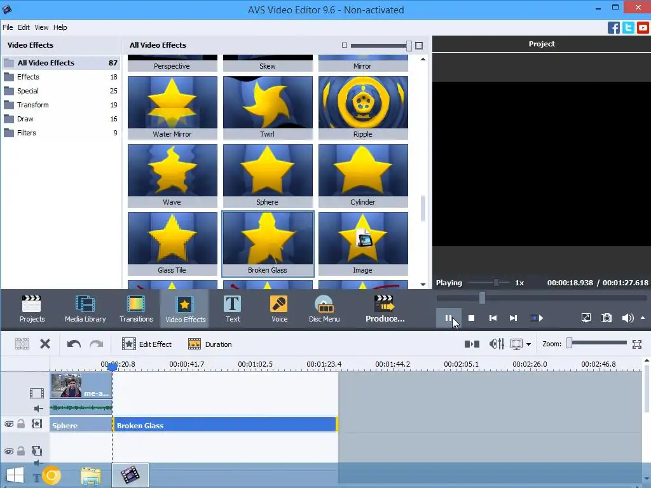Screen dimensions: 651x488
Task: Adjust the playback speed slider
Action: (x=496, y=283)
